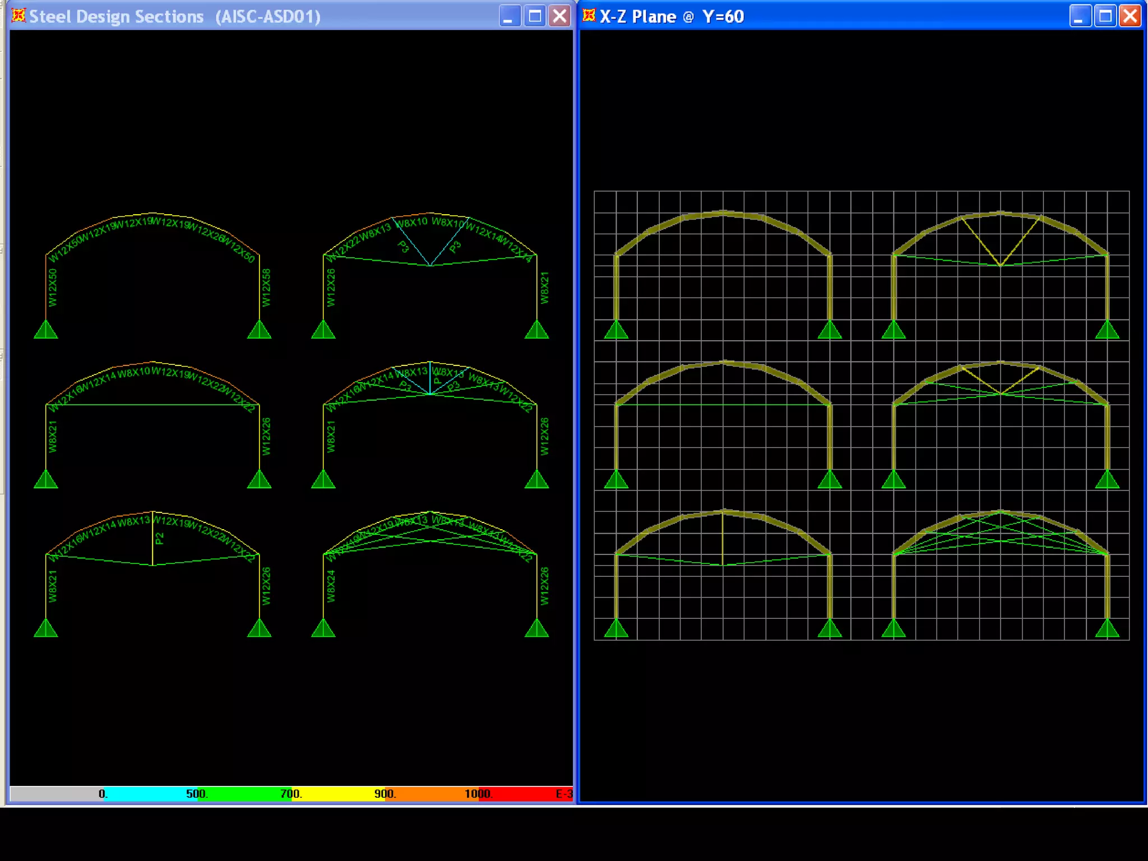This screenshot has width=1148, height=861.
Task: Click the X-Z Plane window icon
Action: pos(589,16)
